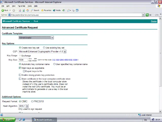Screen dimensions: 162x122
Task: Click the status bar page icon
Action: coord(2,115)
